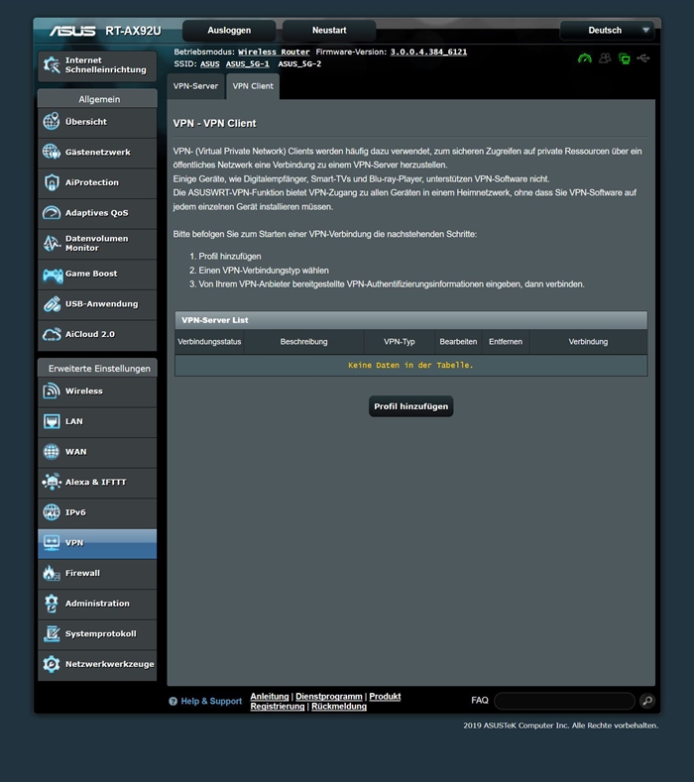
Task: Click the Help & Support question mark icon
Action: [x=173, y=701]
